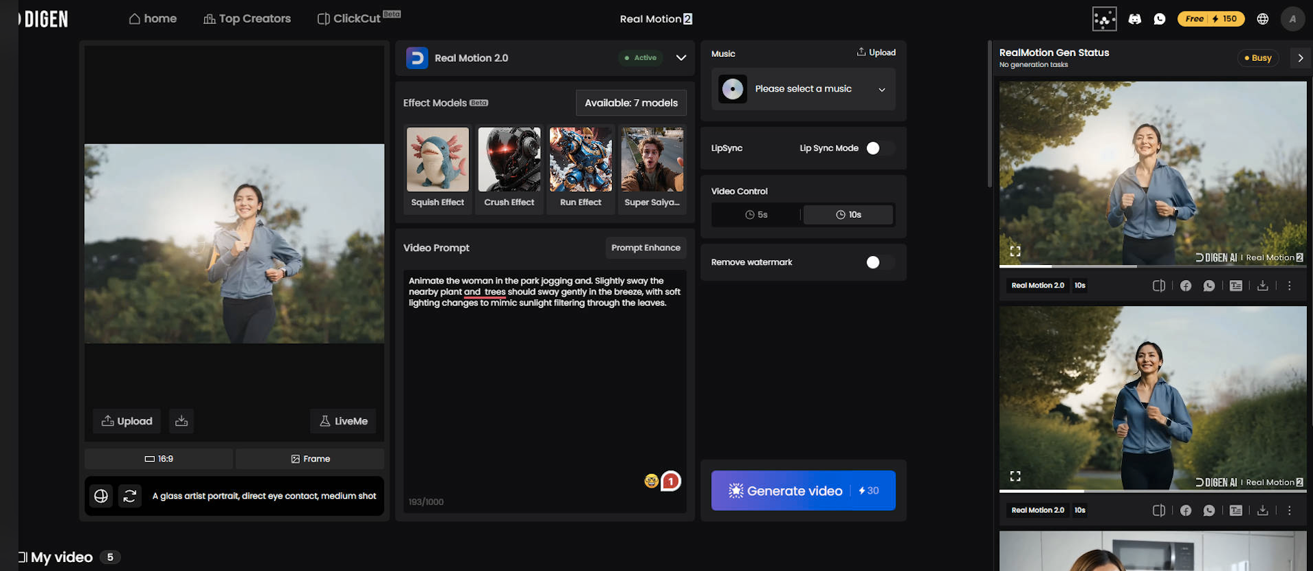Click the Frame button
1313x571 pixels.
coord(310,459)
